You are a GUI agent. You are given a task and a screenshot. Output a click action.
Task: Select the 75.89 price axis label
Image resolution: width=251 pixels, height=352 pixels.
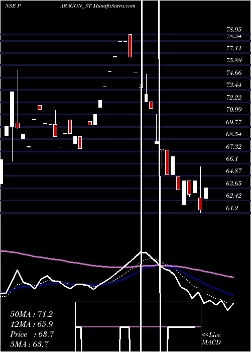point(234,60)
